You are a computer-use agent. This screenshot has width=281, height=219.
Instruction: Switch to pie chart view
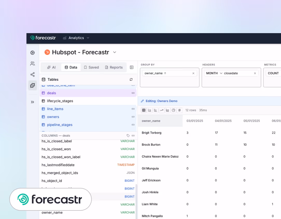click(x=173, y=110)
